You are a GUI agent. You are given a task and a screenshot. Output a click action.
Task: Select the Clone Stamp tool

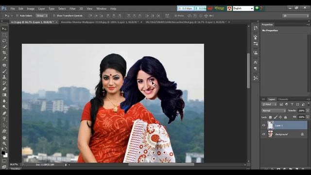point(4,77)
